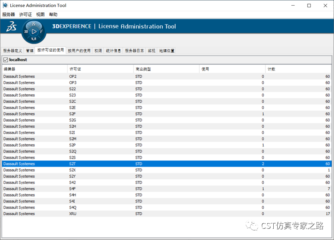Select license S2E in the table
This screenshot has height=240, width=334.
167,108
